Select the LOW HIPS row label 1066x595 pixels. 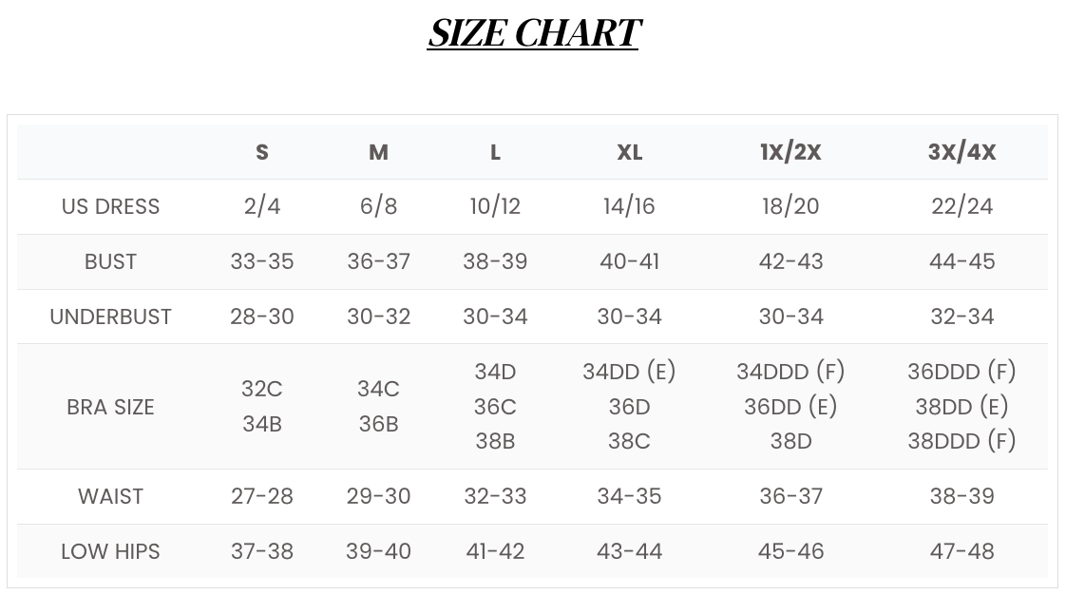pyautogui.click(x=110, y=551)
